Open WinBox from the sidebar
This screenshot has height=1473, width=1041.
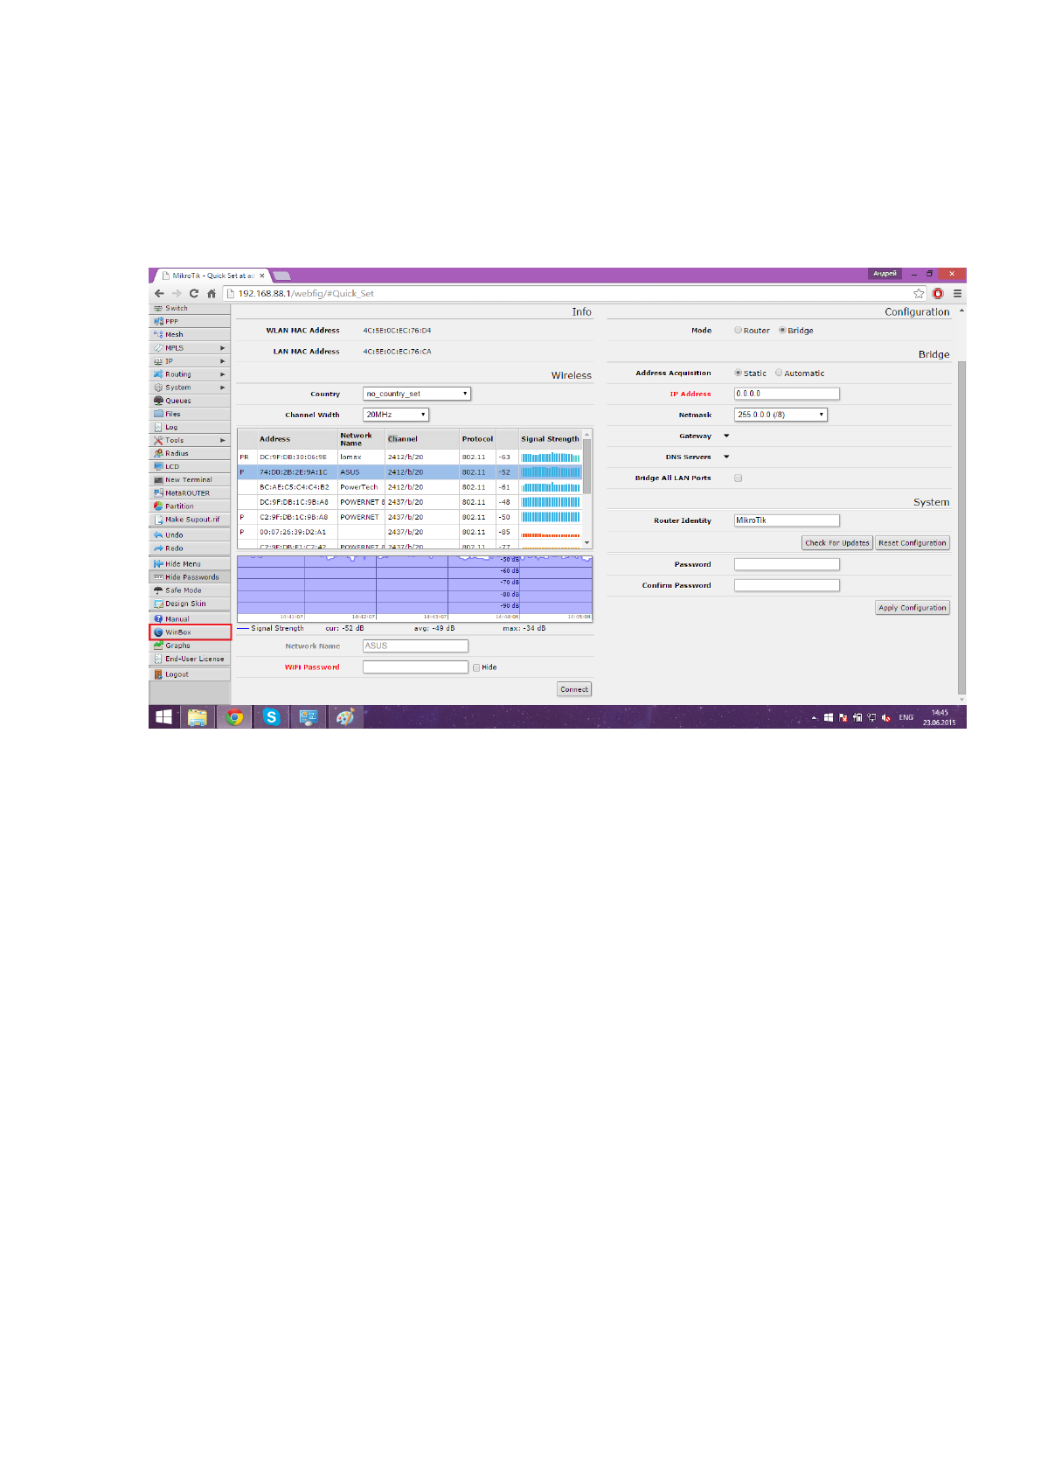190,632
